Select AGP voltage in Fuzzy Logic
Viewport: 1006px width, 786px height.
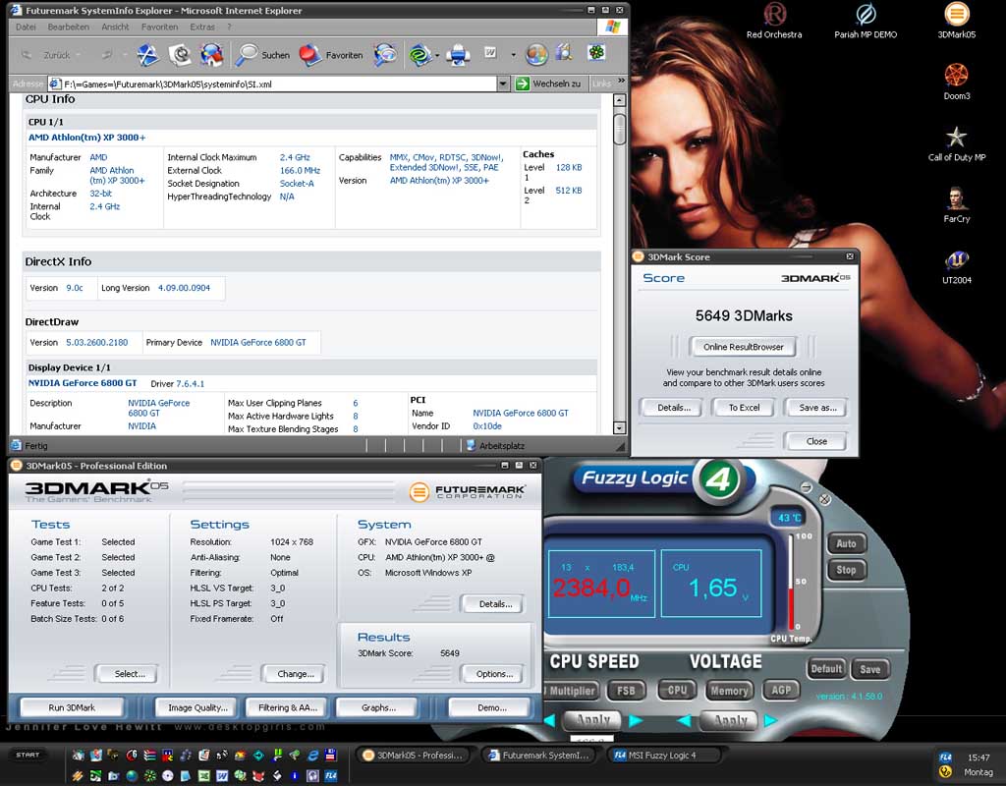click(x=781, y=691)
